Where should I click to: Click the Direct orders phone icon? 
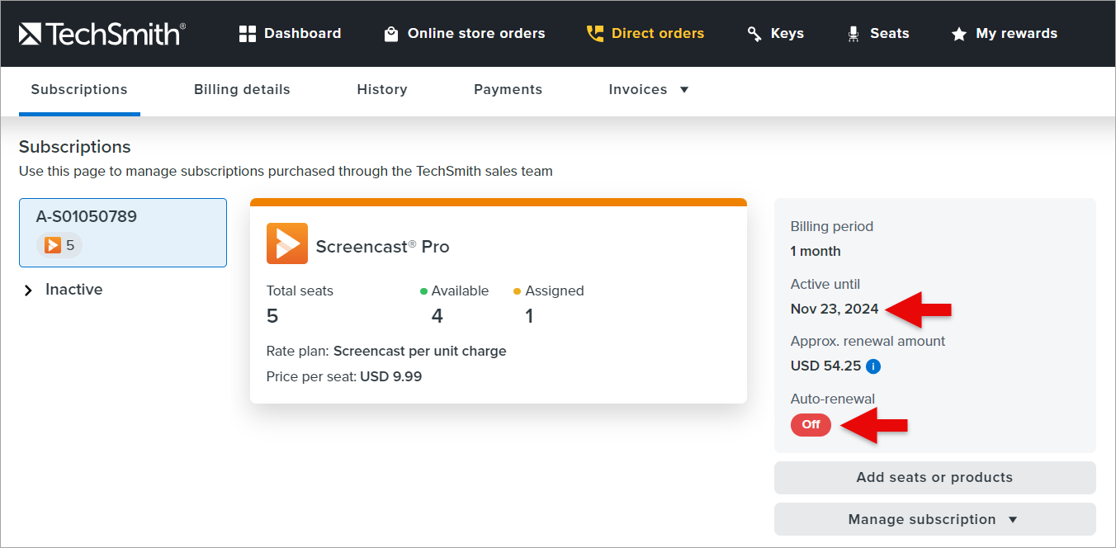coord(595,34)
